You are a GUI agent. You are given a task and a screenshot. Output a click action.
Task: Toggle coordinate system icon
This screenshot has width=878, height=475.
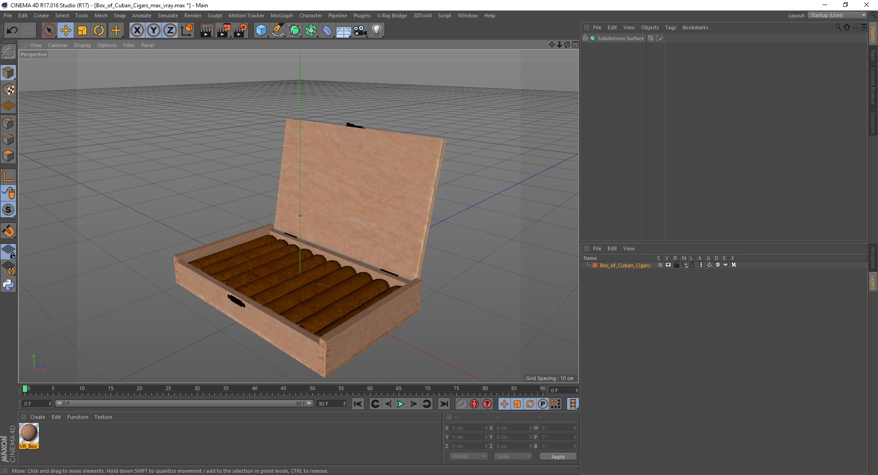pos(187,31)
